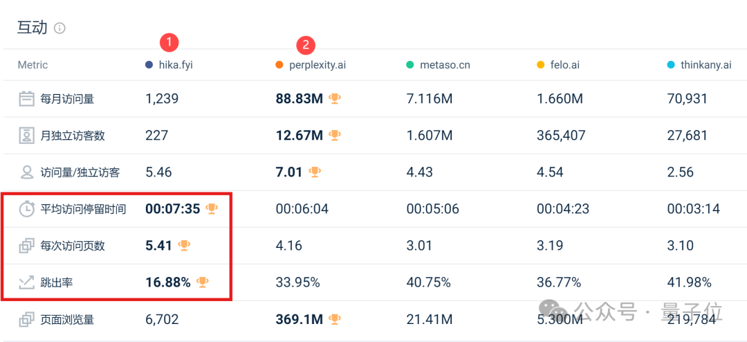This screenshot has height=342, width=747.
Task: Click the value 1.660M for felo.ai
Action: 560,99
